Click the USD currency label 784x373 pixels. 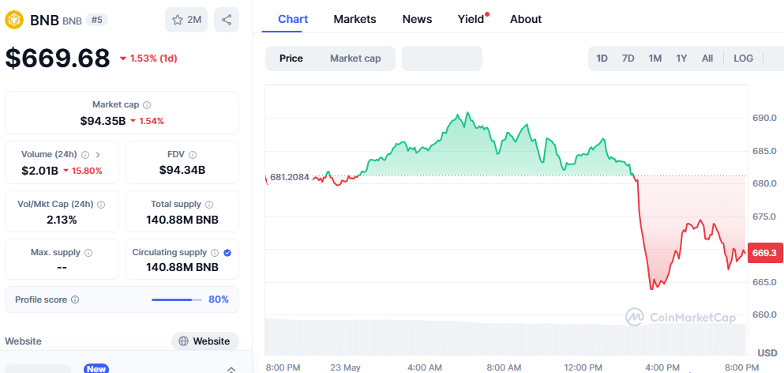tap(767, 353)
